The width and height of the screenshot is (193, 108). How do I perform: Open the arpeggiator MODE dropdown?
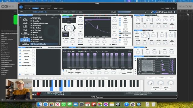(71, 71)
